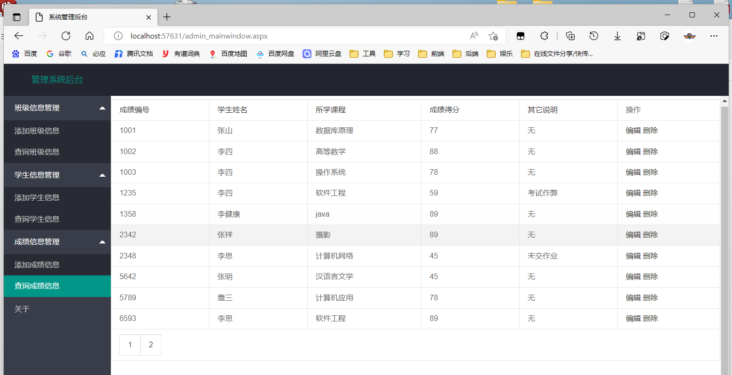Open browser home page icon
Viewport: 732px width, 375px height.
89,36
